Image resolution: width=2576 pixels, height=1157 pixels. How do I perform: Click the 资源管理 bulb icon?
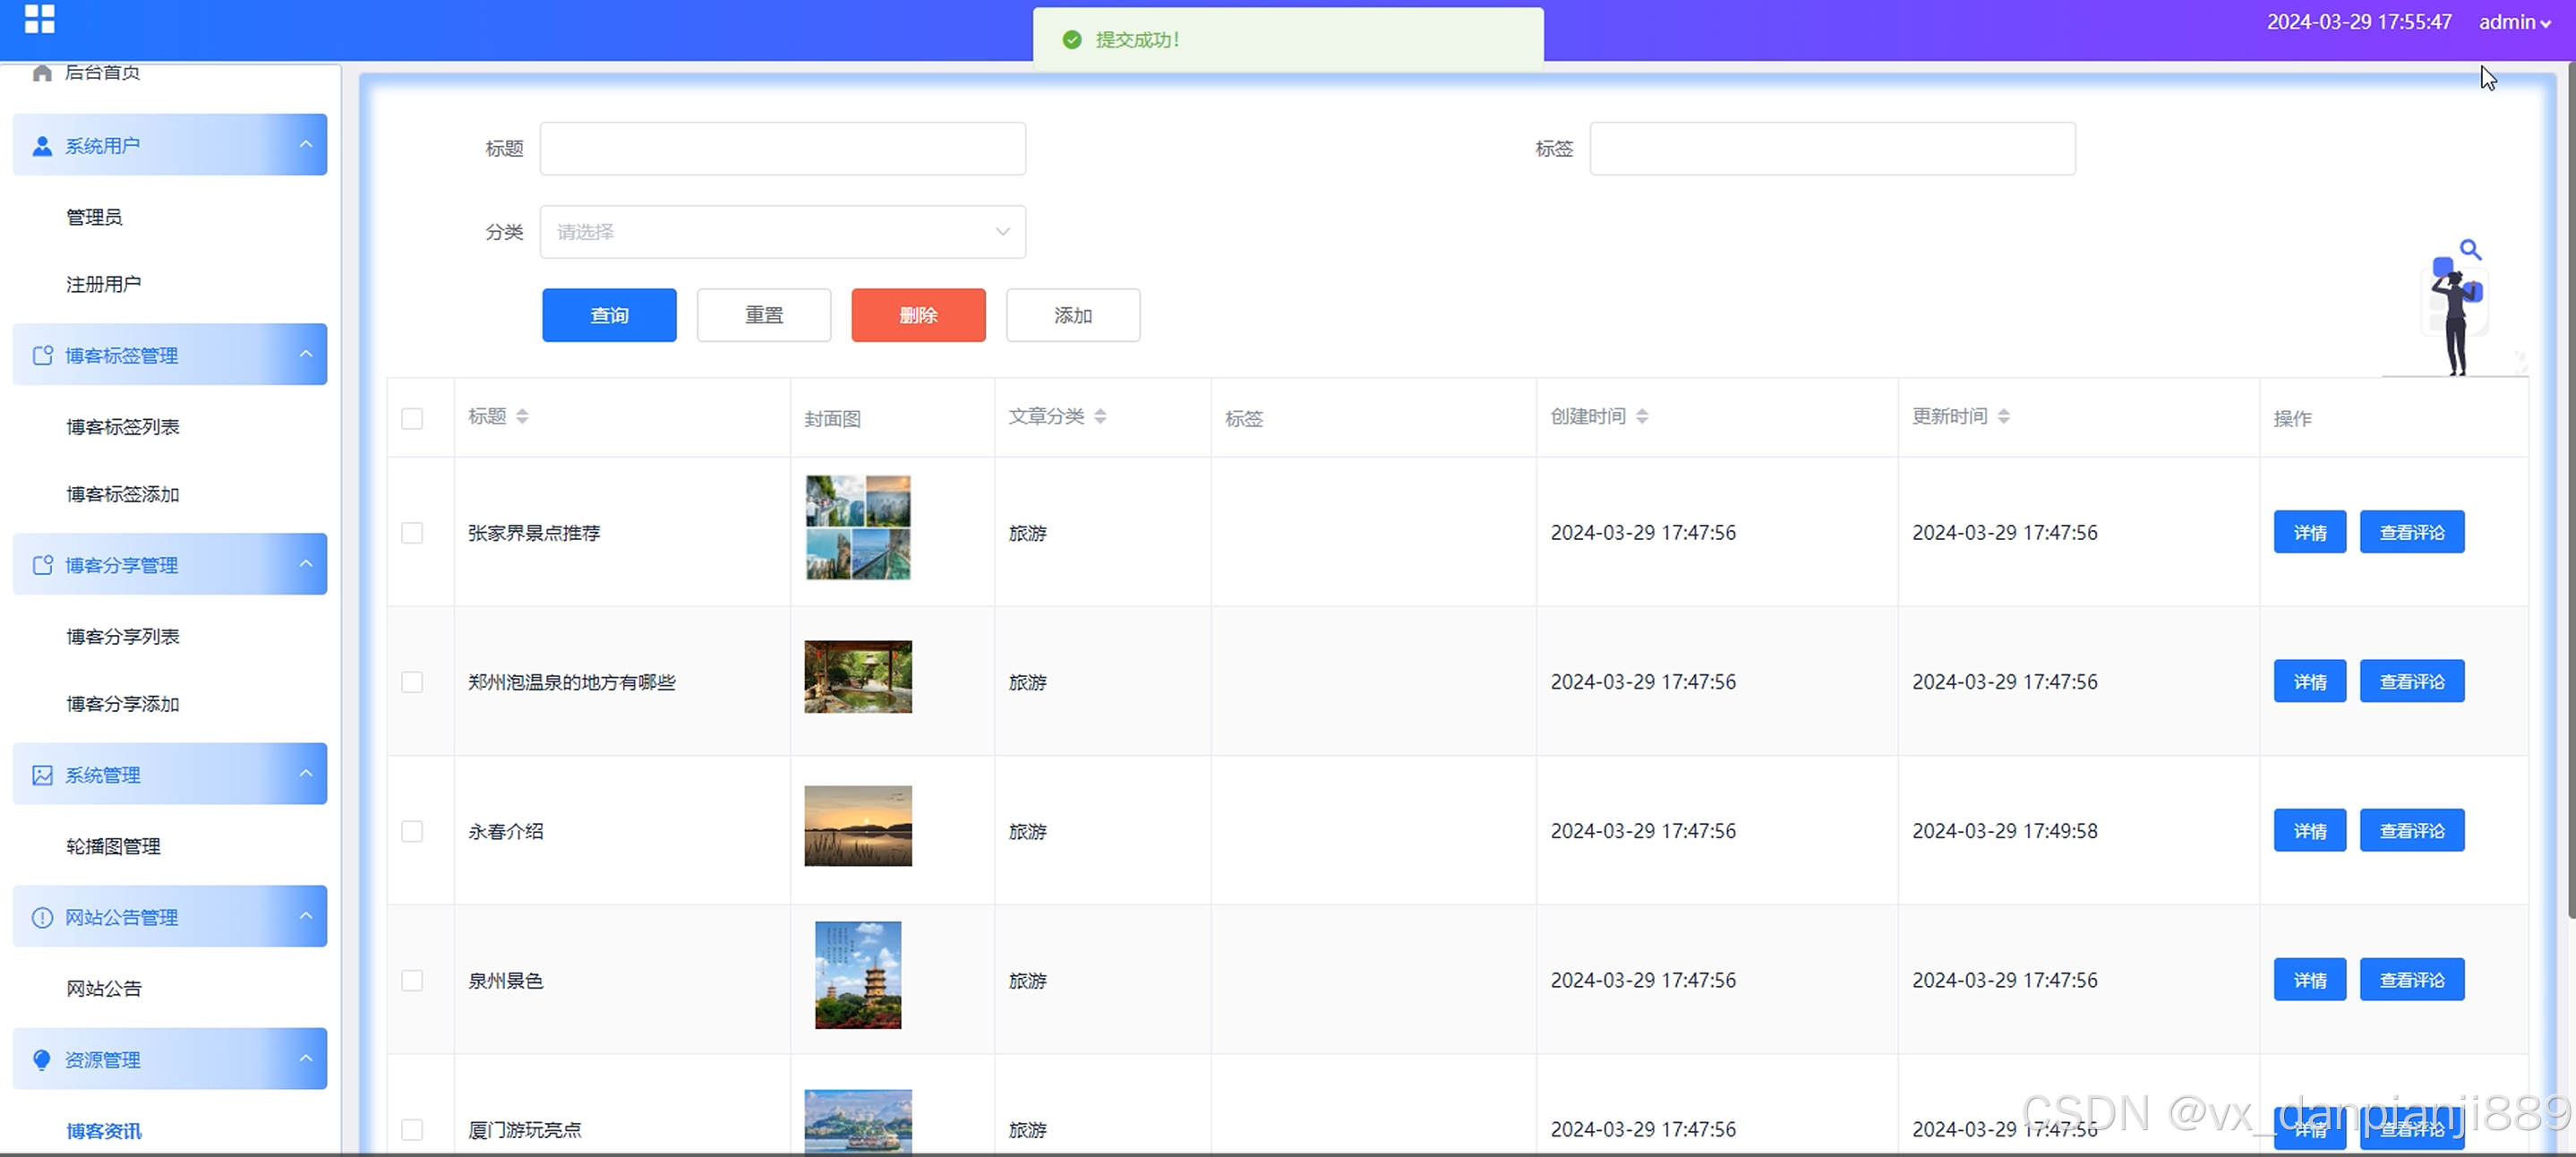42,1060
